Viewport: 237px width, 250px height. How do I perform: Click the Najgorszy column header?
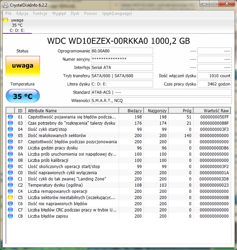coord(156,111)
